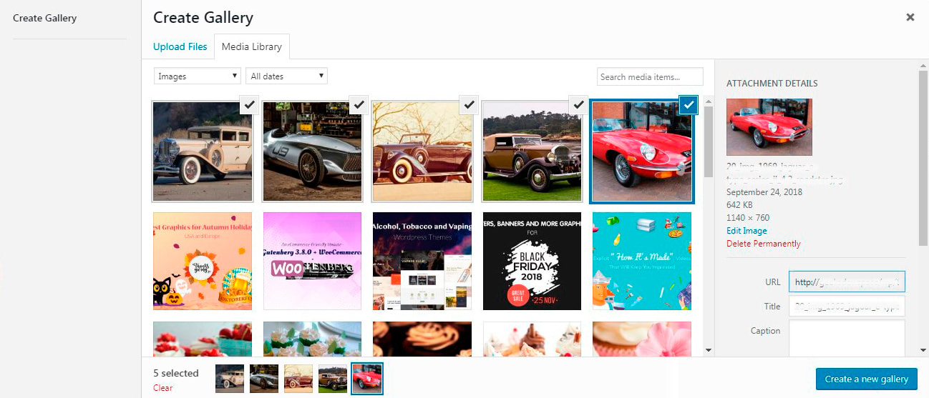This screenshot has width=929, height=398.
Task: Click Create Gallery in left sidebar
Action: [44, 18]
